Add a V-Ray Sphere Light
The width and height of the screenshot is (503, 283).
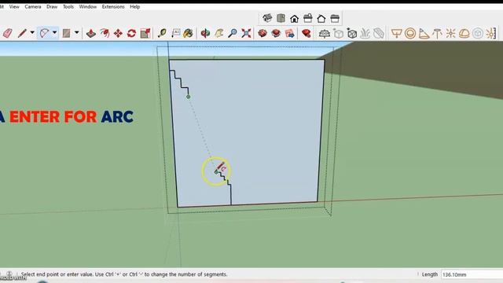tap(410, 33)
